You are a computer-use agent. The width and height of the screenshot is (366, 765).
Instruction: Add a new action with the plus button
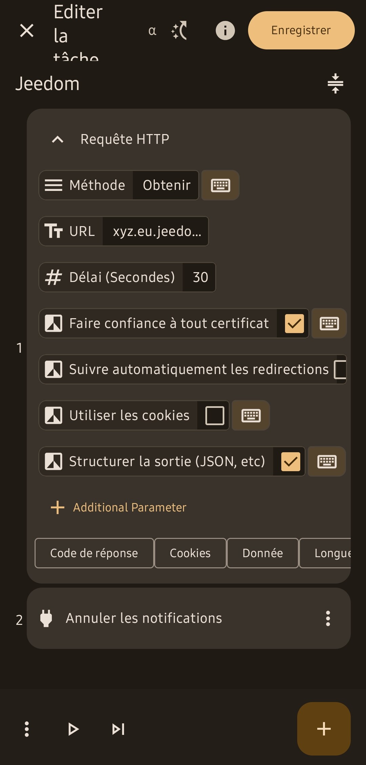click(324, 728)
